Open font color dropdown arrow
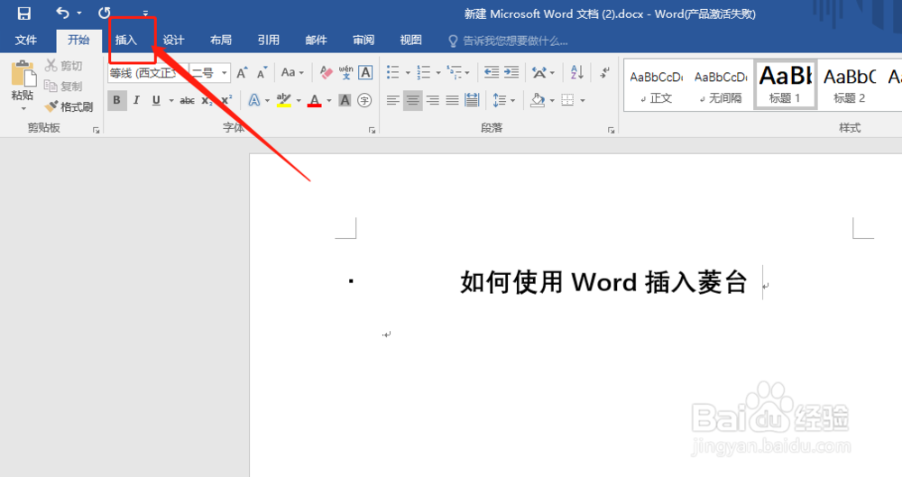This screenshot has height=477, width=902. [x=329, y=101]
